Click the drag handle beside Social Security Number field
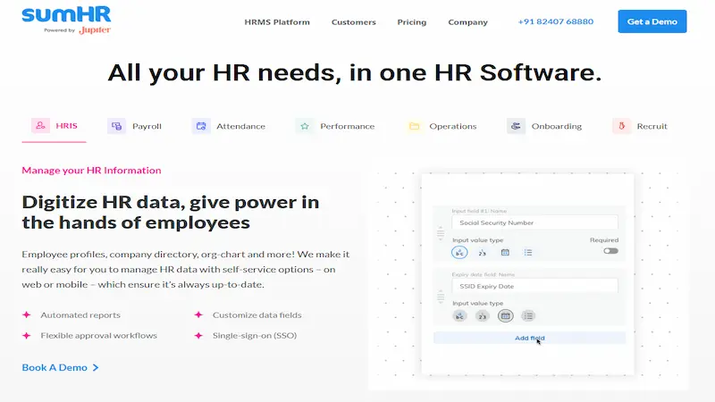Viewport: 715px width, 402px height. 440,233
